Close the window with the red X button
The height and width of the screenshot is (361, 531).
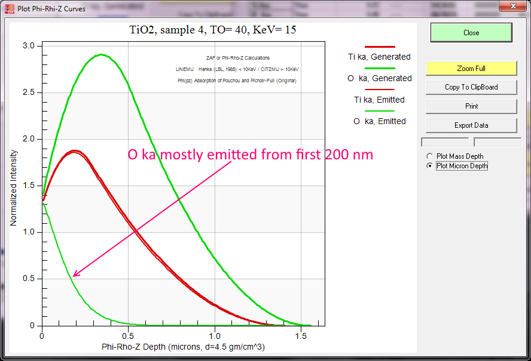509,7
